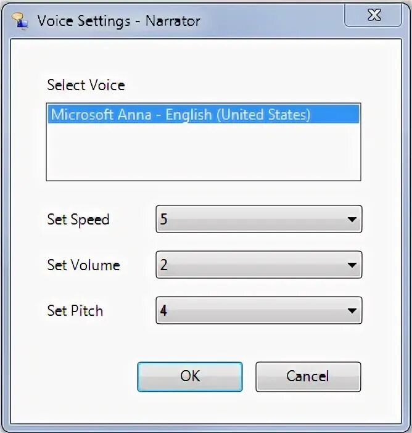Screen dimensions: 412x433
Task: Select Microsoft Anna voice in the list
Action: [204, 114]
